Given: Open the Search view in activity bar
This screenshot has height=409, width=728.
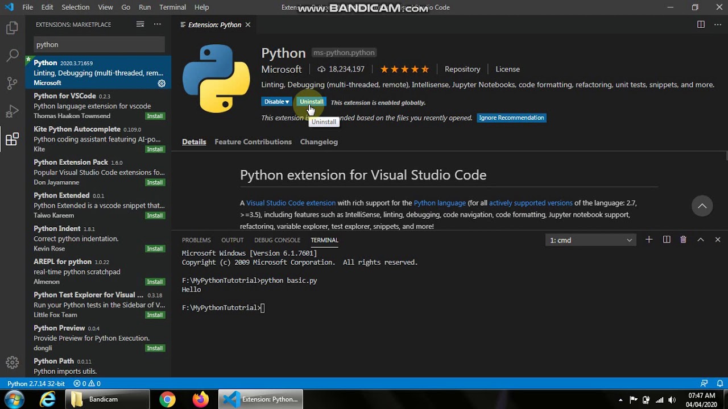Looking at the screenshot, I should pyautogui.click(x=13, y=56).
